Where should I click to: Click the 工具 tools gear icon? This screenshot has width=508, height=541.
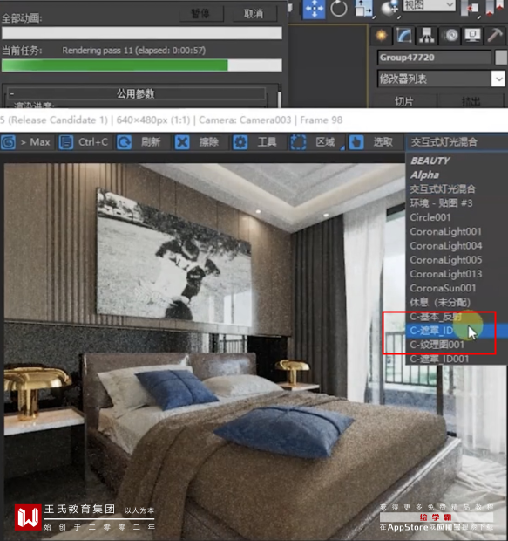click(x=240, y=142)
